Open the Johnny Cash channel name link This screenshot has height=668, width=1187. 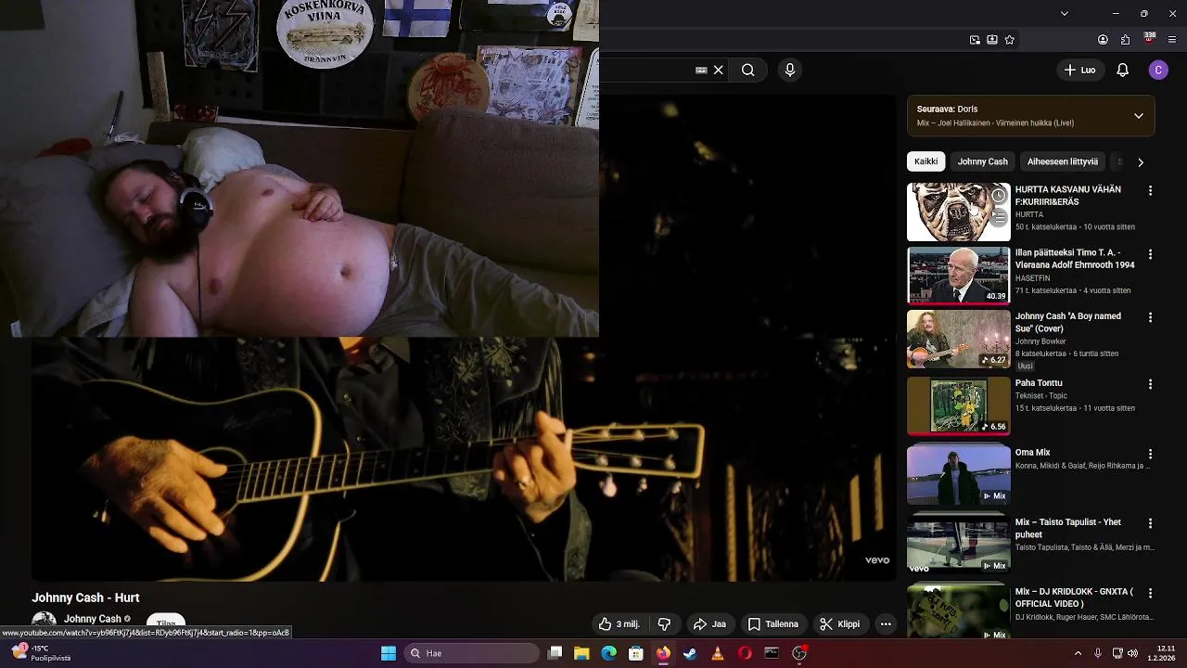(x=93, y=619)
